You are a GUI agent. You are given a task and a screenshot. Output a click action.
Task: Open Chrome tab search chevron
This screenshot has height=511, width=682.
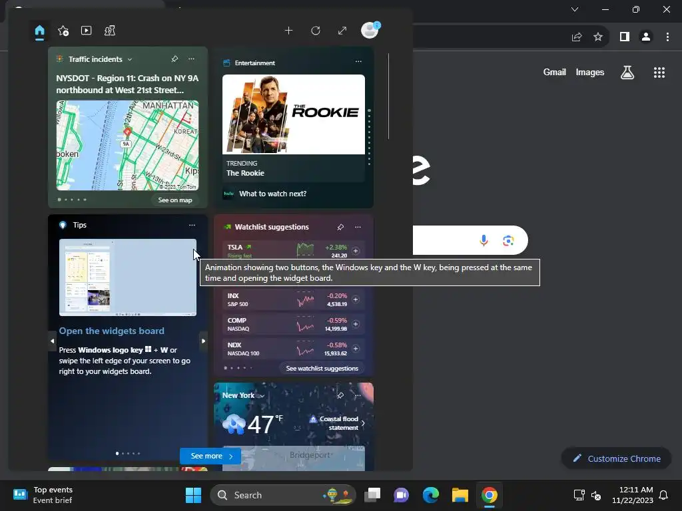click(575, 9)
